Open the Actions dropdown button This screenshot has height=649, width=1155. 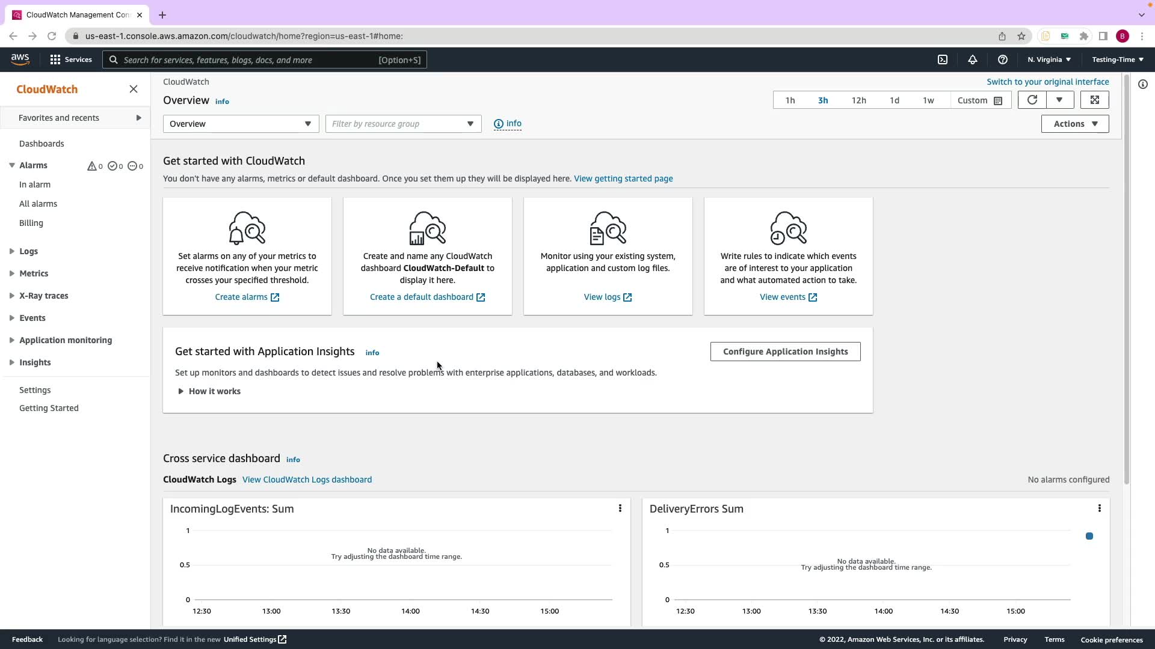click(1075, 124)
